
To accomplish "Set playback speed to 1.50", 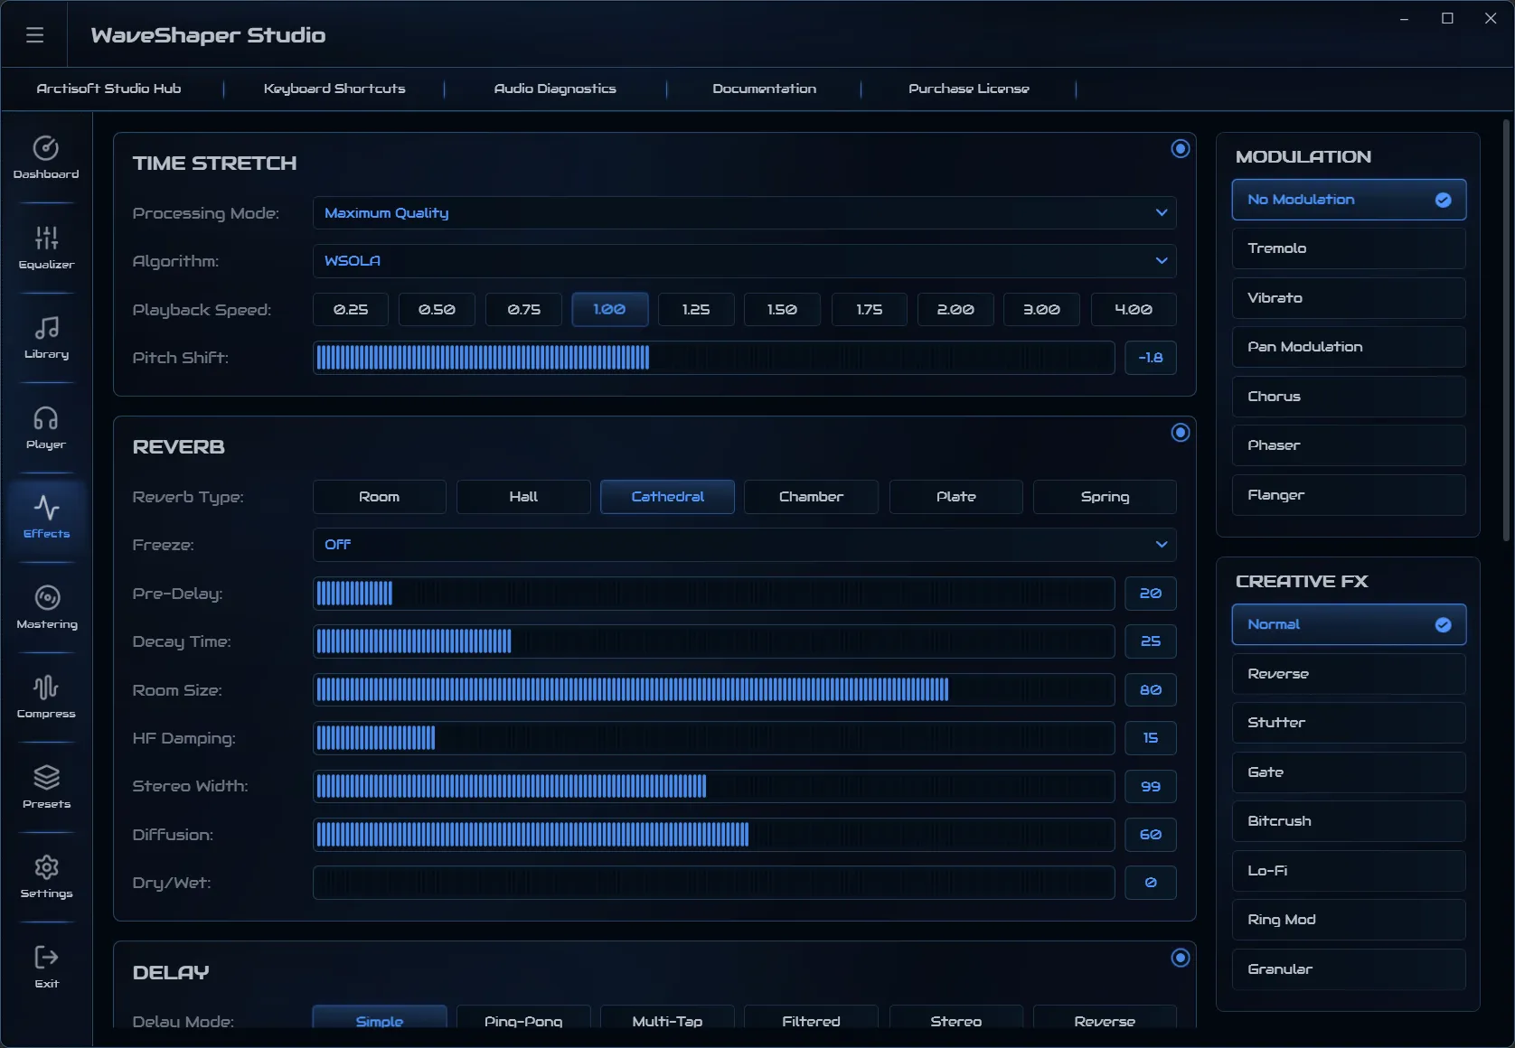I will [782, 309].
